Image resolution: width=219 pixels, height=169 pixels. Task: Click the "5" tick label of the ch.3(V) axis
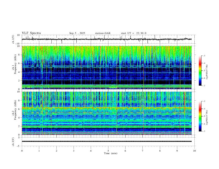pos(19,137)
